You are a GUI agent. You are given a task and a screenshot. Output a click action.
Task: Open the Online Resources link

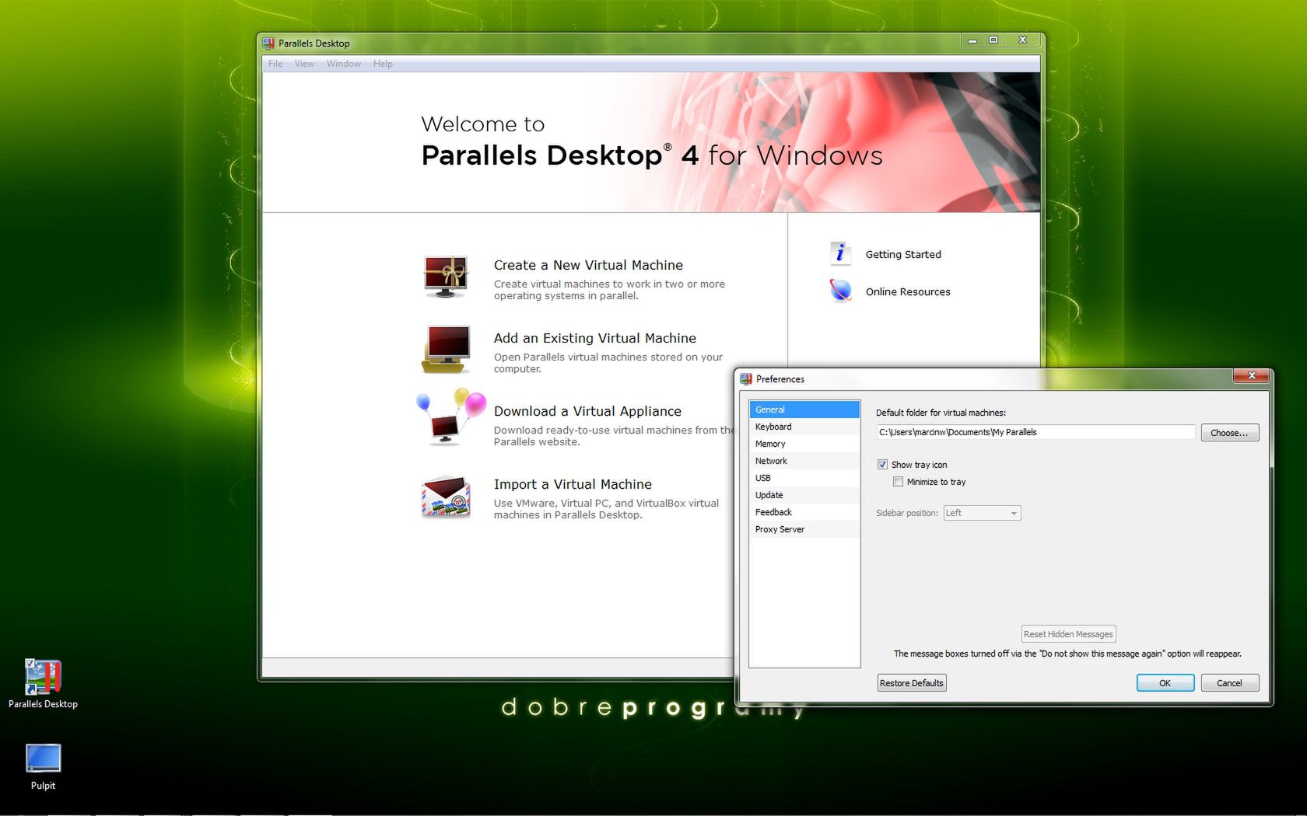coord(908,291)
